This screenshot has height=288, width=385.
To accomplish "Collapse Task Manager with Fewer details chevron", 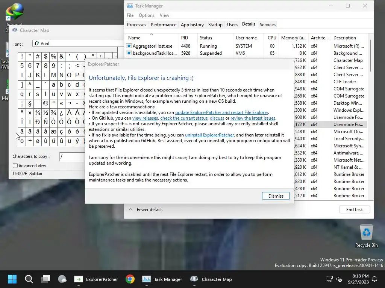I will click(130, 209).
